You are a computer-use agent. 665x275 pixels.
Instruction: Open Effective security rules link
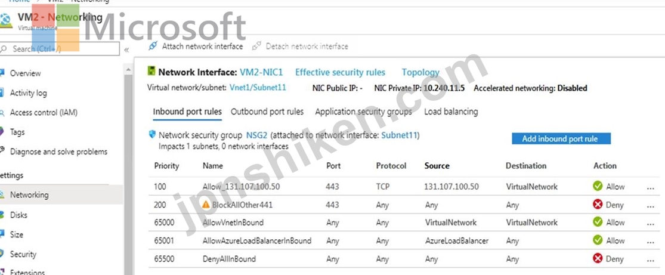[340, 72]
